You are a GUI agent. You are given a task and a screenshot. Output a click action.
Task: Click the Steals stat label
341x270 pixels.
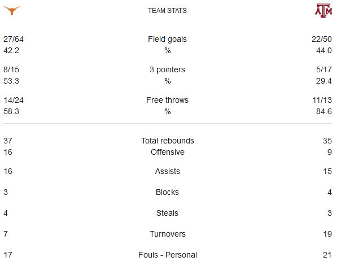click(167, 213)
